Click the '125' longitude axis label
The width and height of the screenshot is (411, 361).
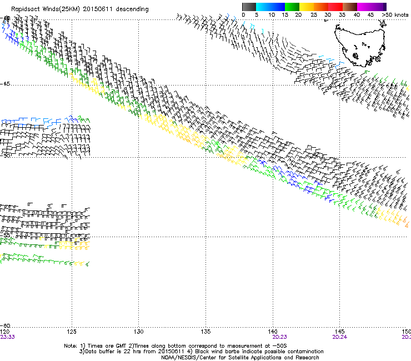[x=72, y=332]
